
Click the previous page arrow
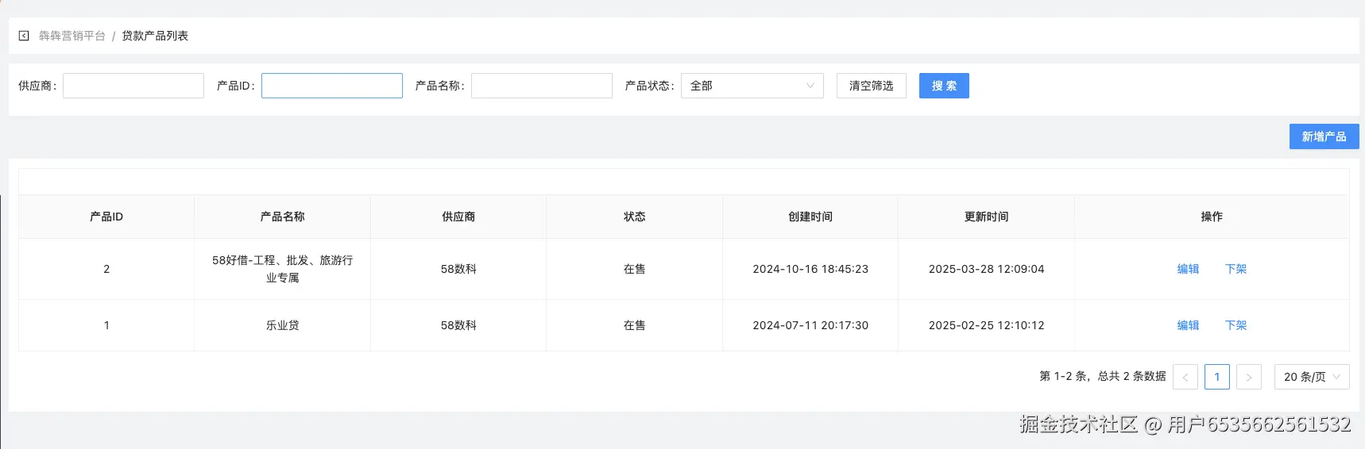pyautogui.click(x=1185, y=377)
